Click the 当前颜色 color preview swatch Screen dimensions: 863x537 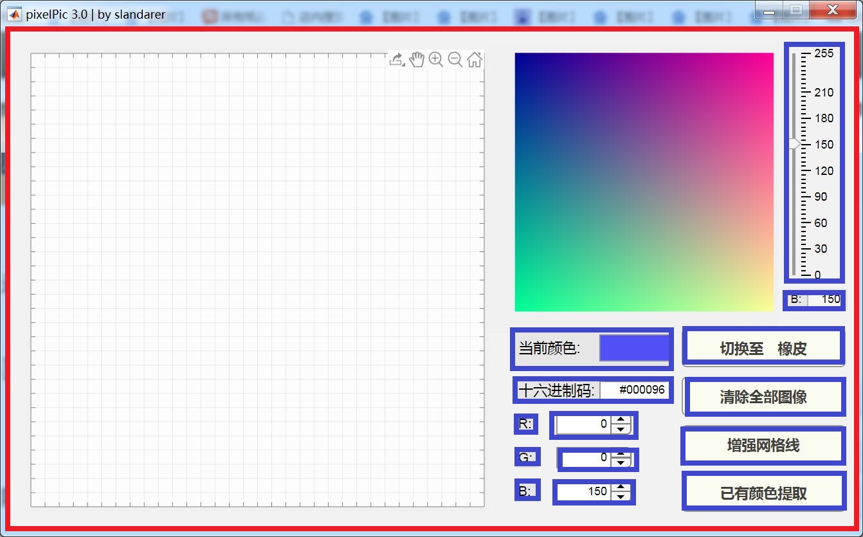pyautogui.click(x=634, y=348)
